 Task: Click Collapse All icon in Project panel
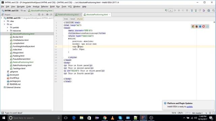pos(43,14)
